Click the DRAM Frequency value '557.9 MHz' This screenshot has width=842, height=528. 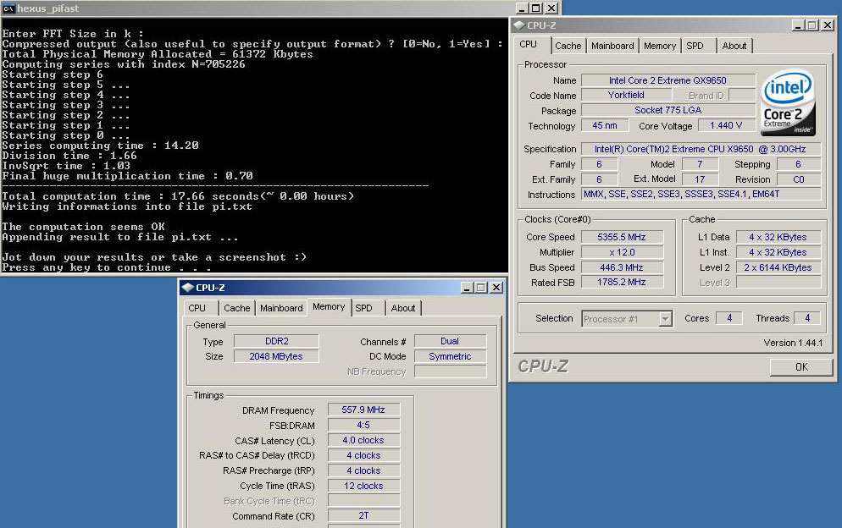(x=363, y=410)
